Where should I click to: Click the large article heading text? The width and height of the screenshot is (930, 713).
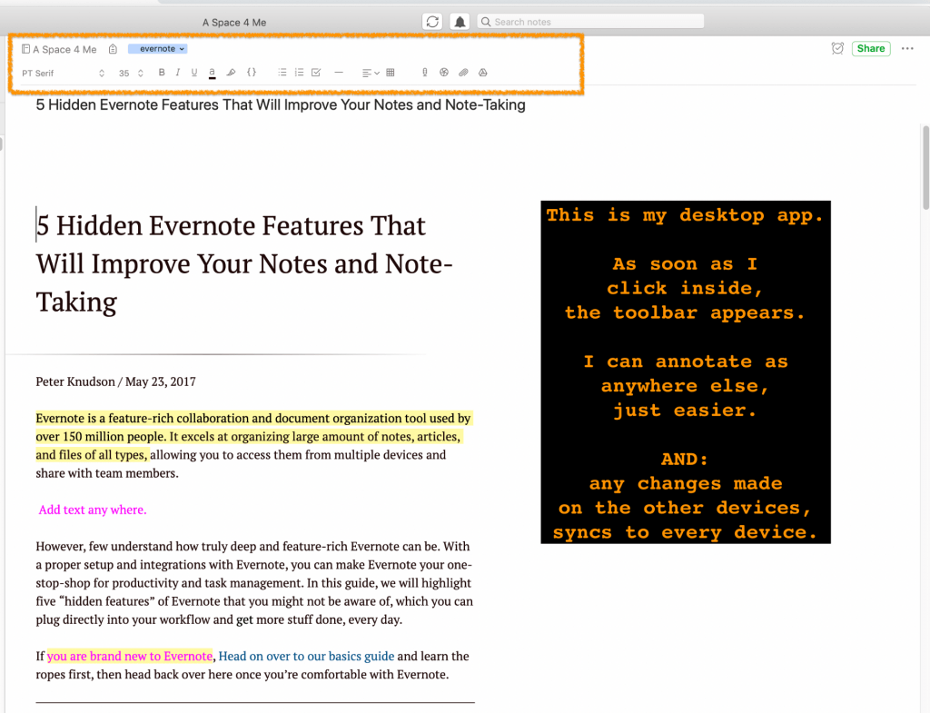point(243,264)
